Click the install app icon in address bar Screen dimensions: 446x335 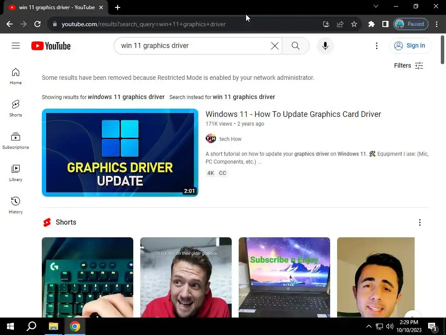click(326, 24)
